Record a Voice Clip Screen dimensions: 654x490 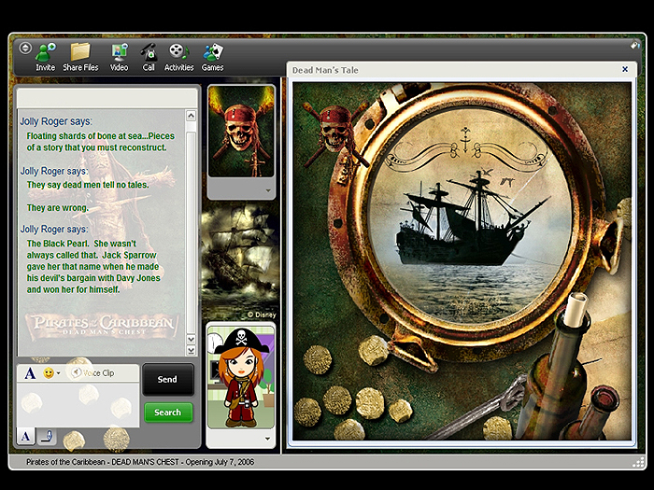pyautogui.click(x=93, y=373)
